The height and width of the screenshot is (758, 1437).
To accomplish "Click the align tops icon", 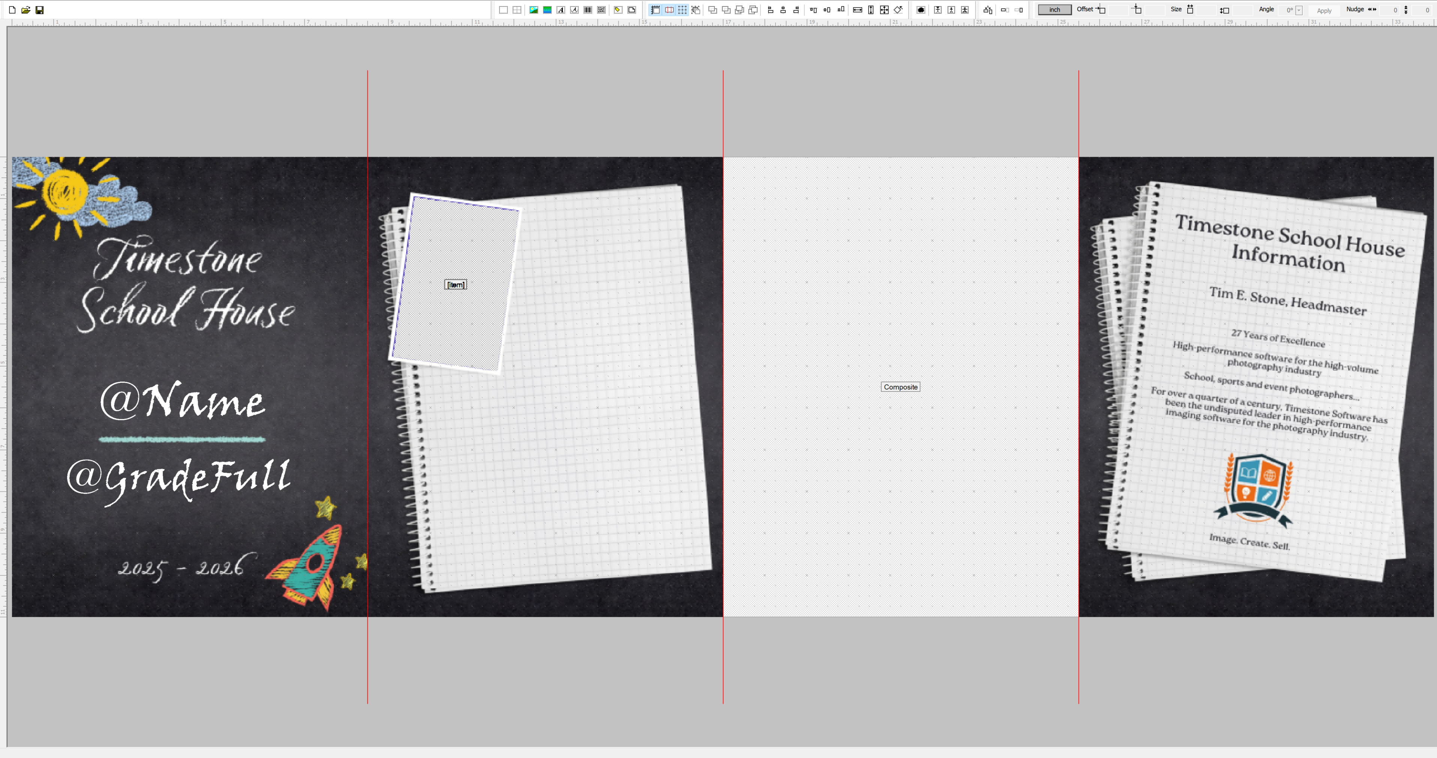I will [813, 9].
